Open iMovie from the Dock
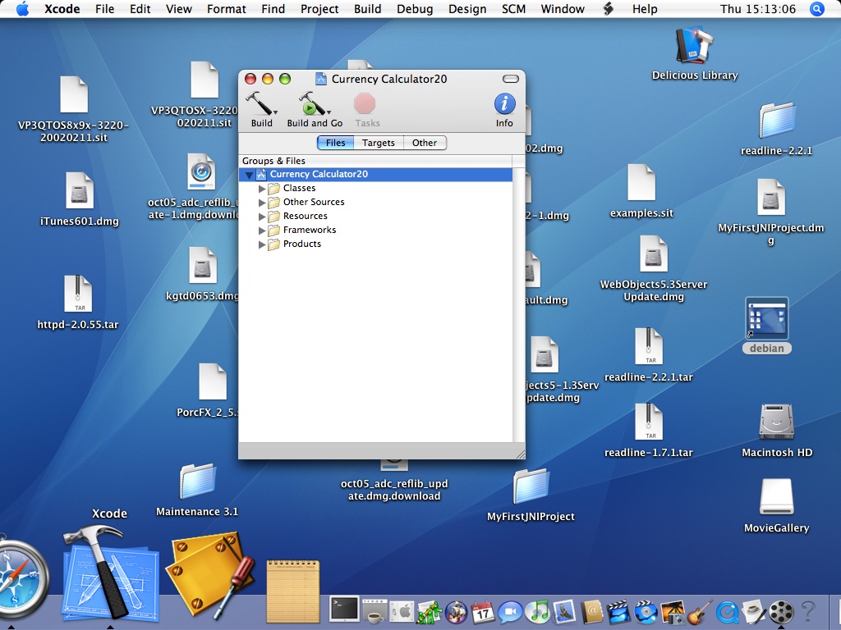 [618, 611]
